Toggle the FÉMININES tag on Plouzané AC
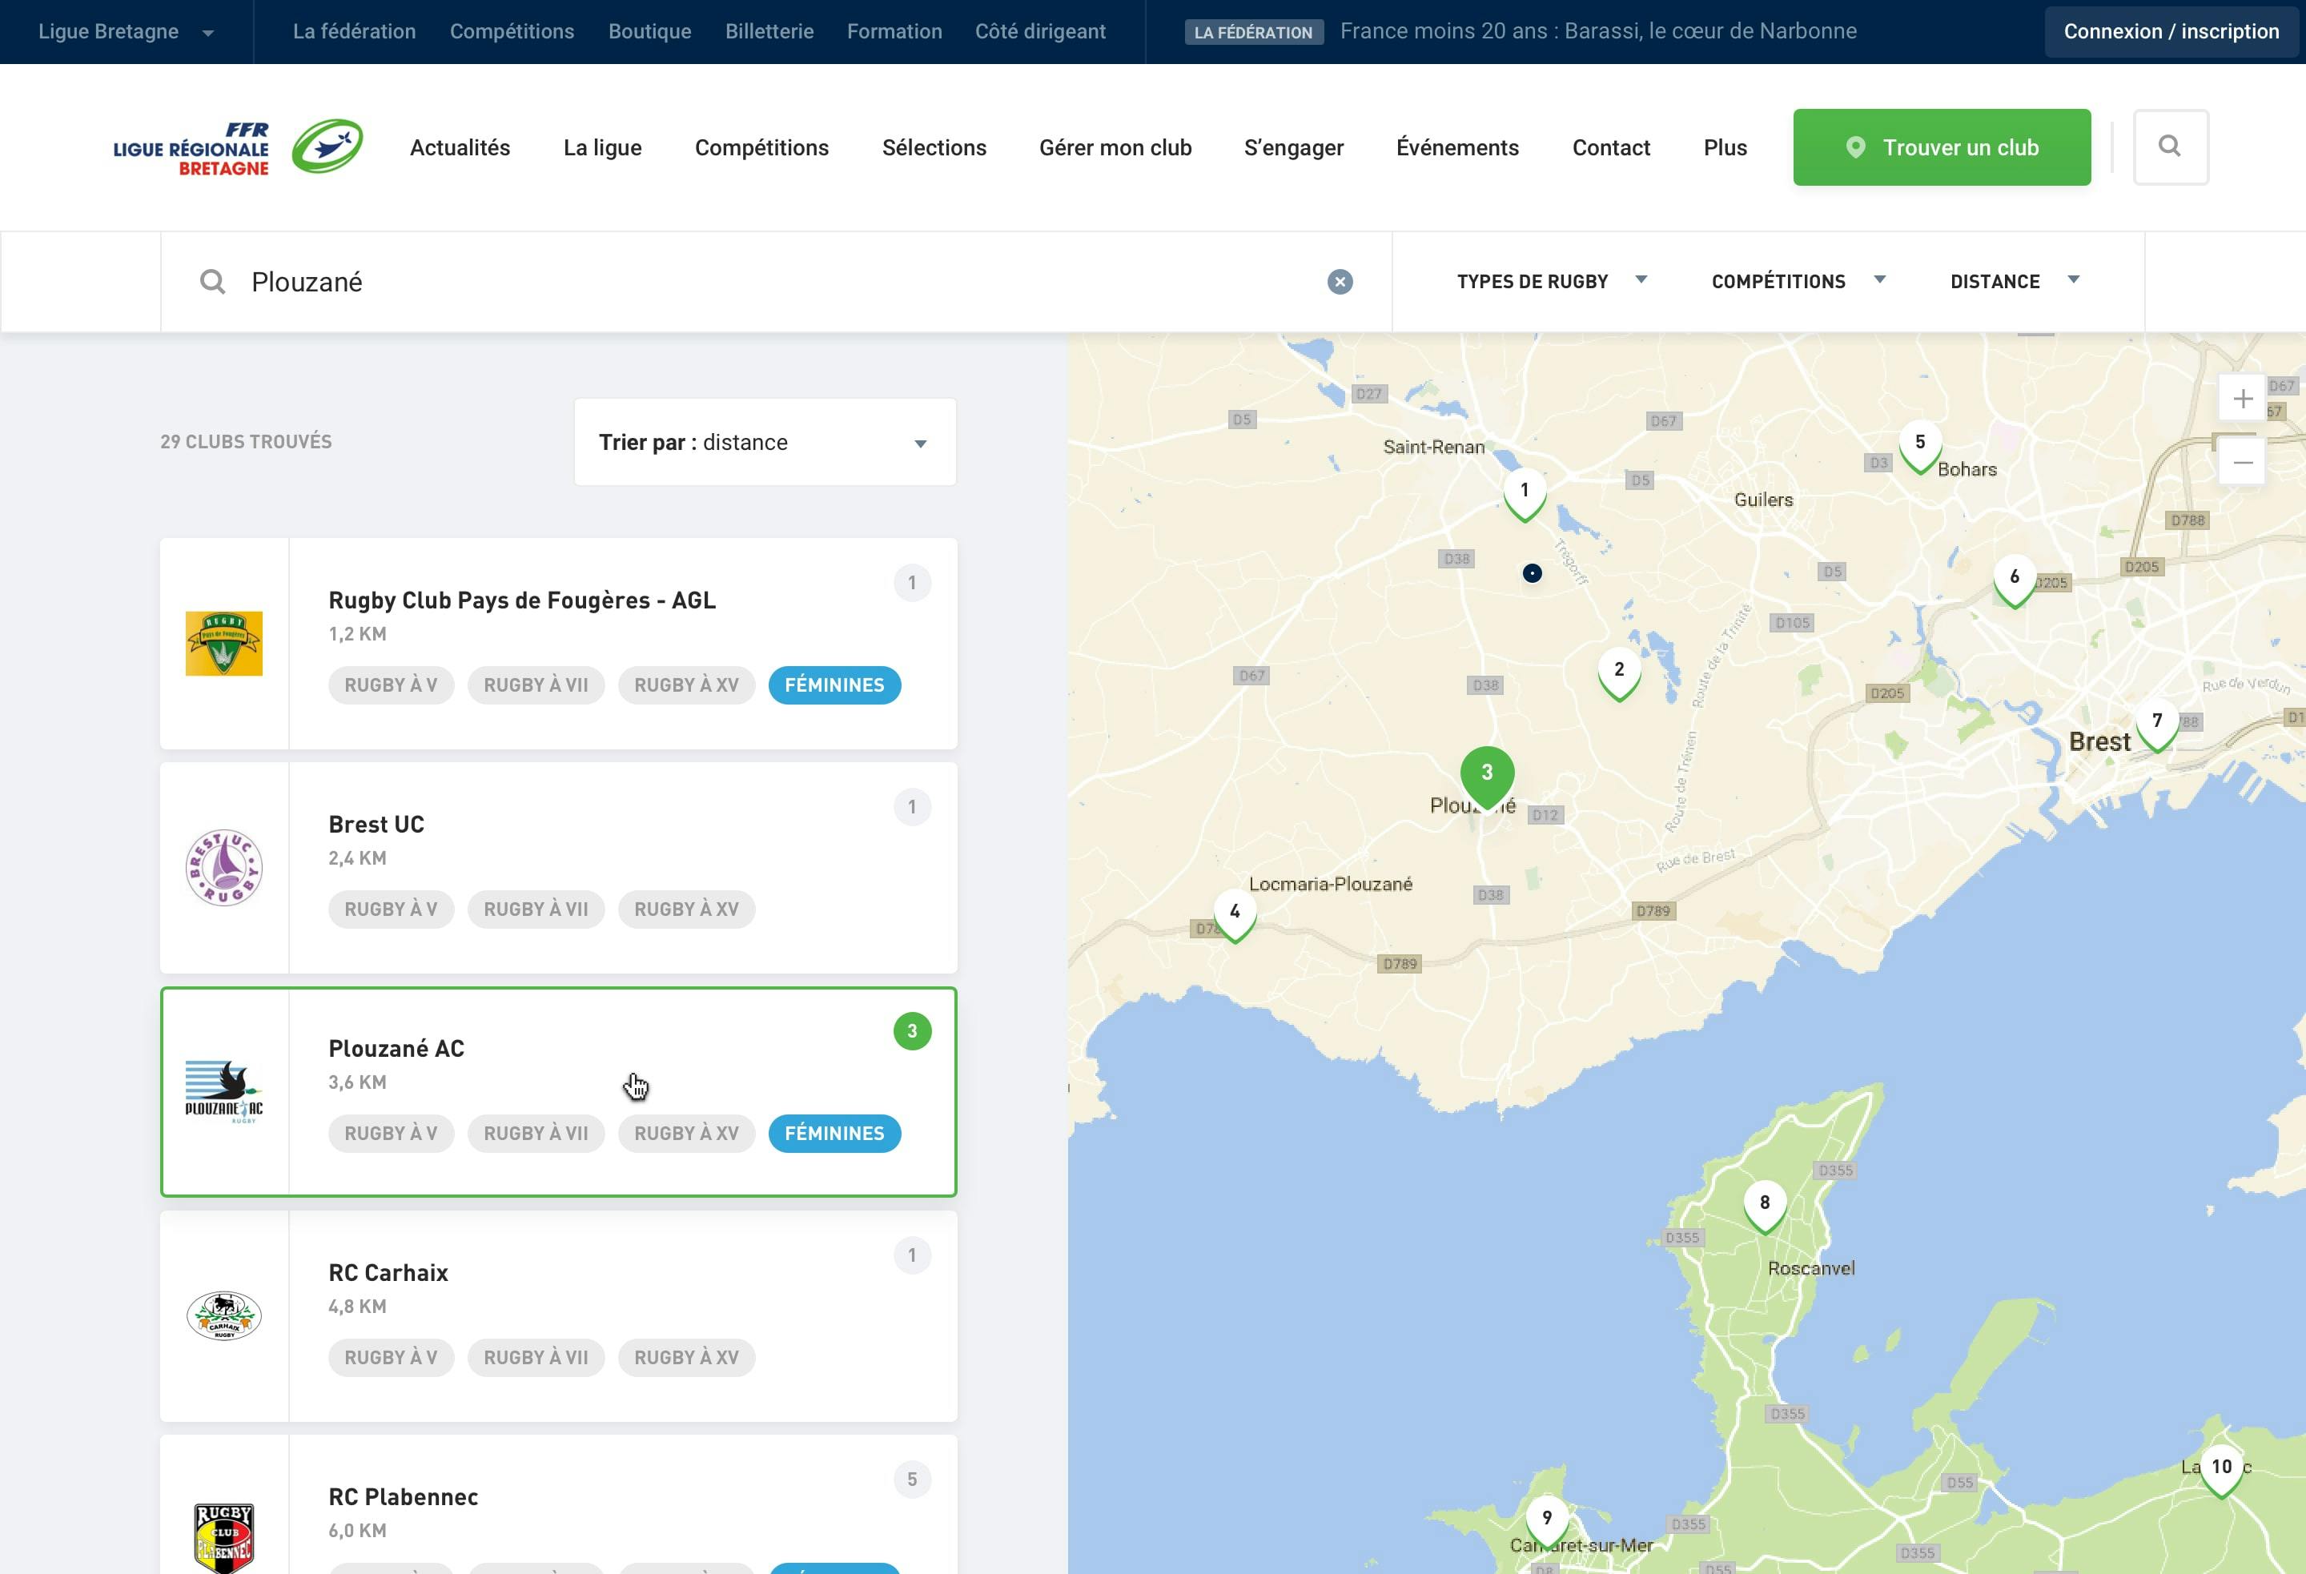 coord(834,1132)
